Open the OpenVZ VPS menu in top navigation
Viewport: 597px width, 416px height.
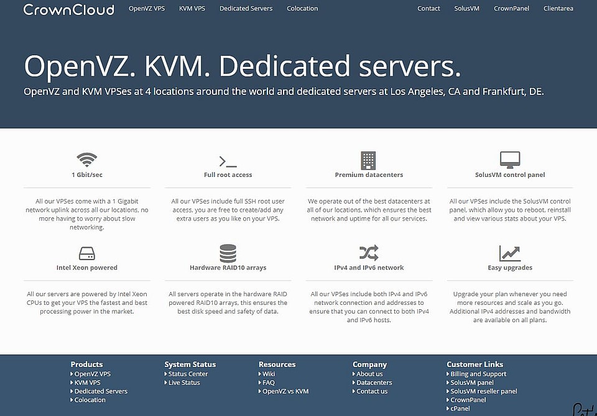pos(147,8)
